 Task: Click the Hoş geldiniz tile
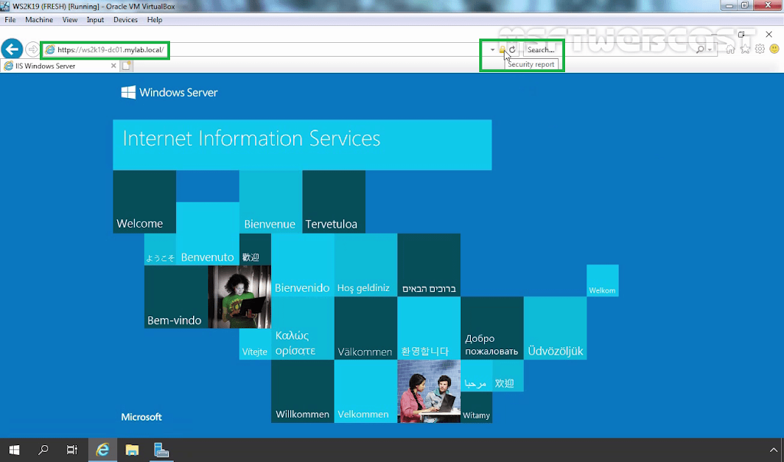(365, 265)
